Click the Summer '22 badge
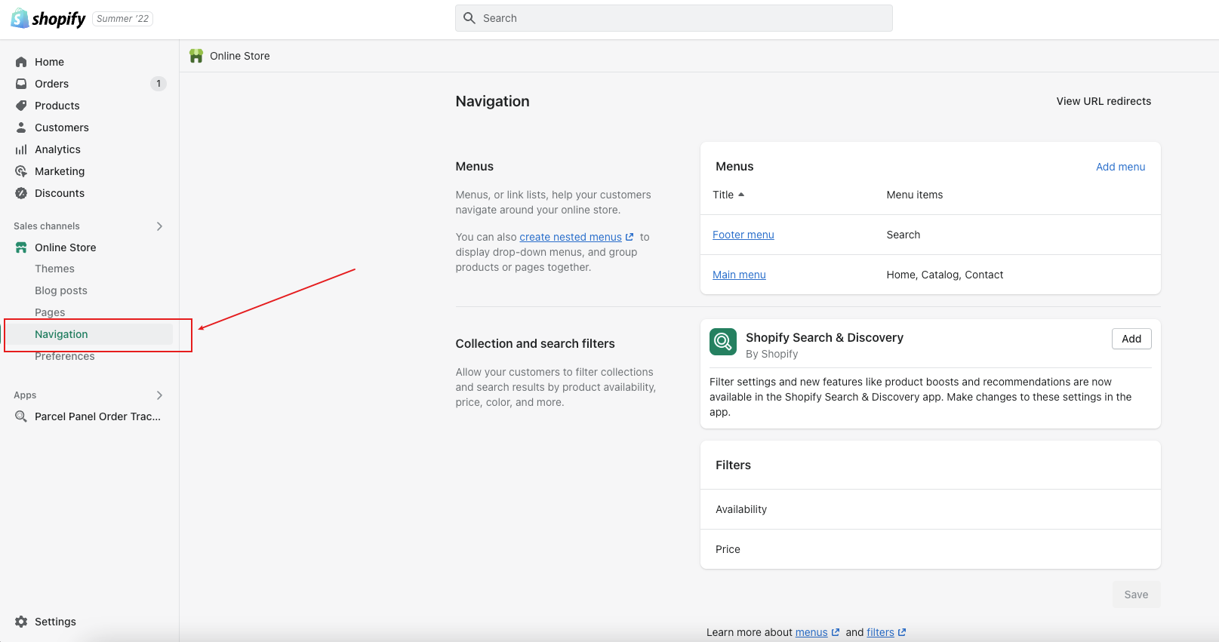 [122, 19]
